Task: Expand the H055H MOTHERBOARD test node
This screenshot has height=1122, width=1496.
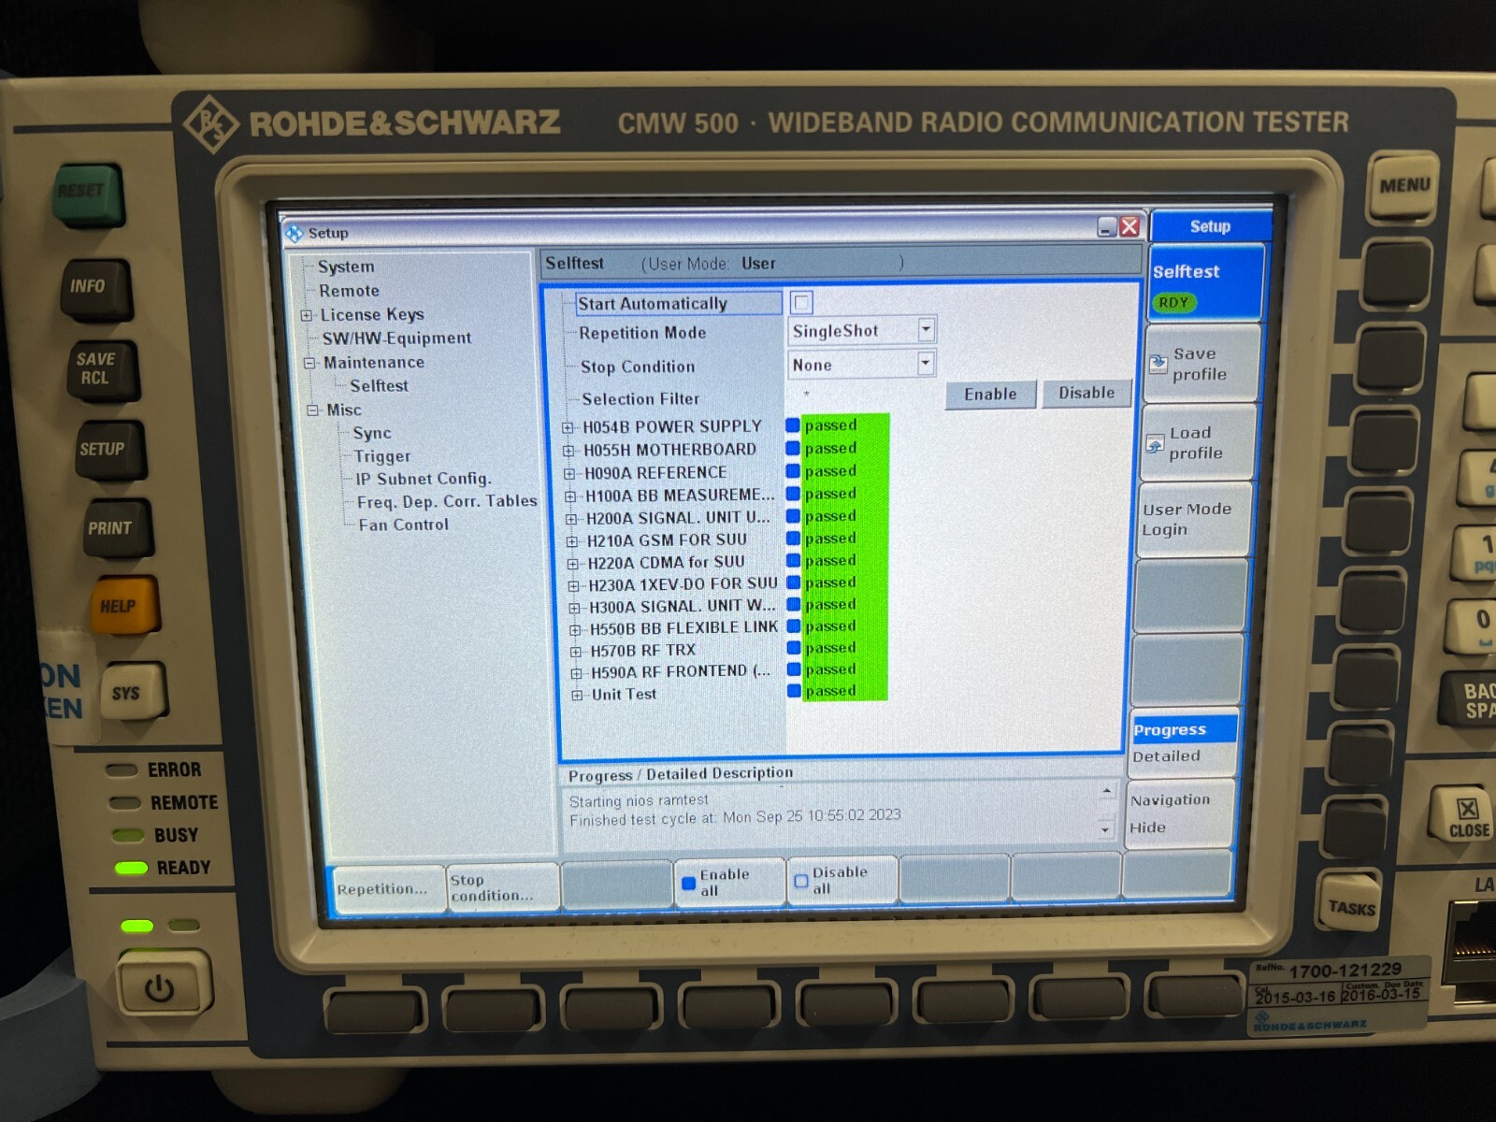Action: pyautogui.click(x=568, y=451)
